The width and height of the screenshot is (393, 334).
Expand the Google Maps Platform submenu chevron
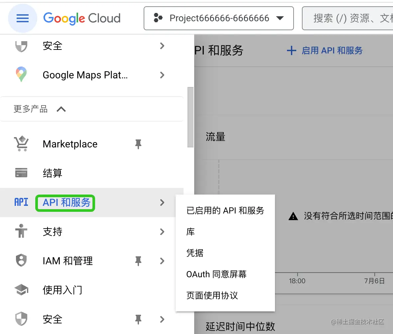point(162,75)
